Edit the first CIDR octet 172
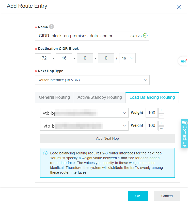The height and width of the screenshot is (202, 188). click(43, 58)
